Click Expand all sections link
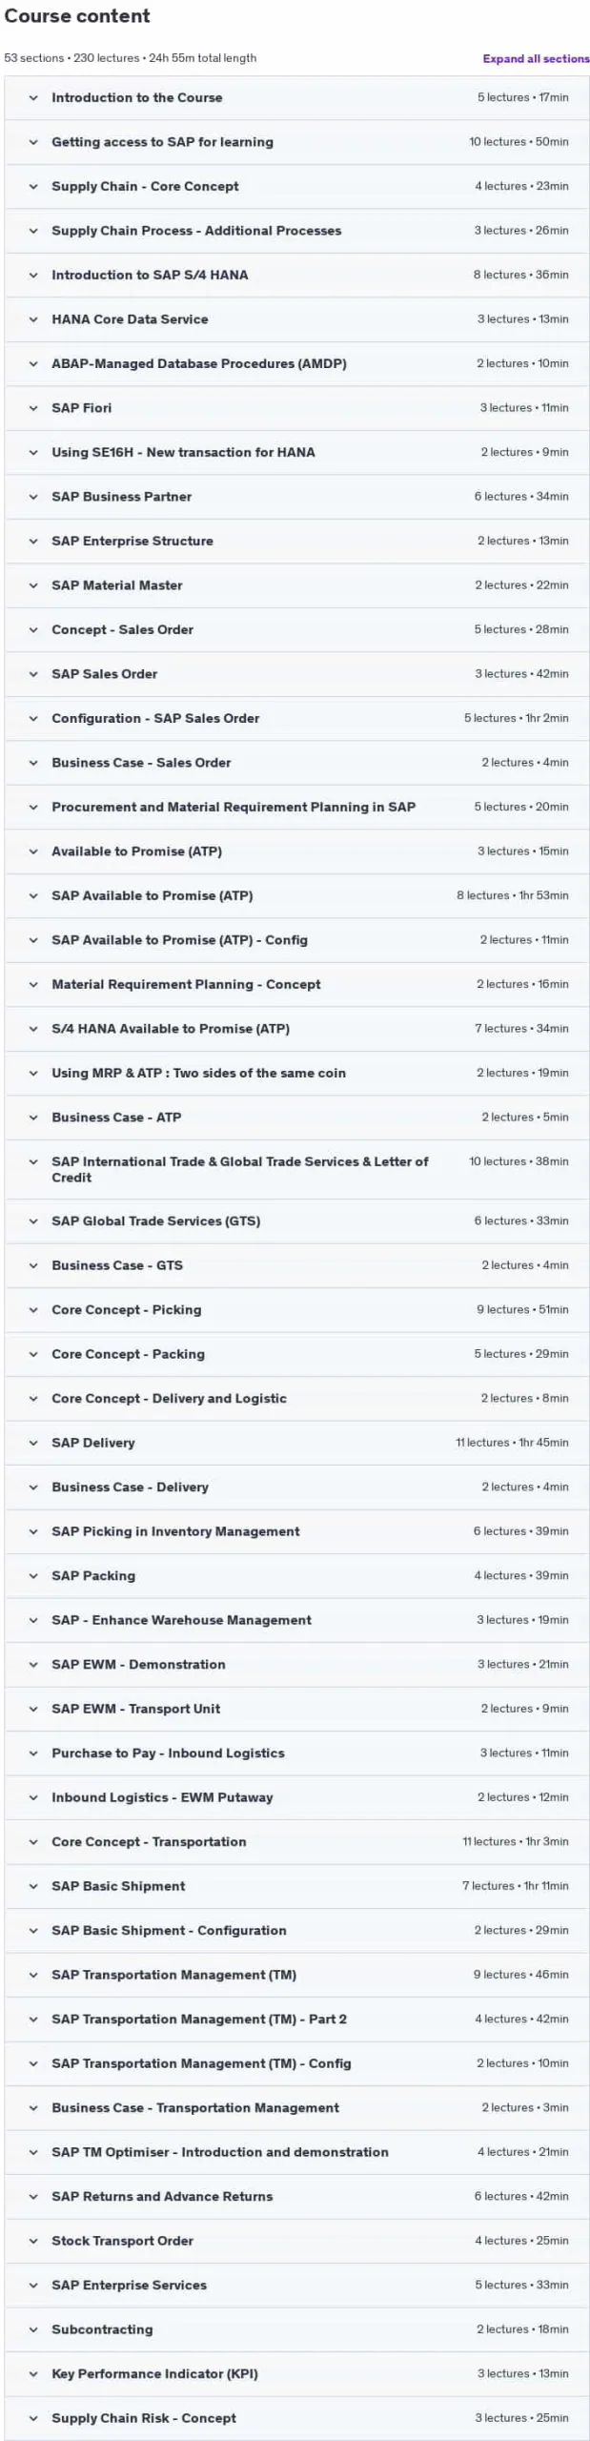This screenshot has height=2441, width=590. (536, 58)
